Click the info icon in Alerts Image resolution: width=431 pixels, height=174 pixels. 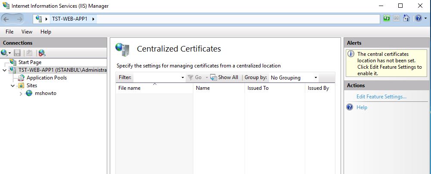tap(351, 54)
